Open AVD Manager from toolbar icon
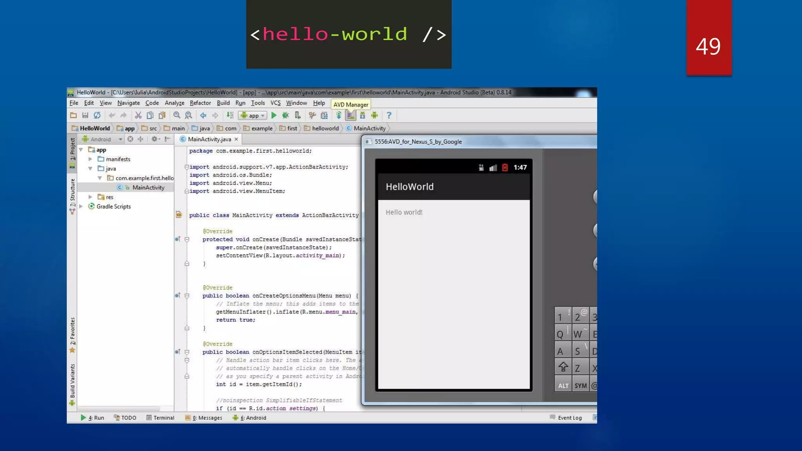802x451 pixels. (x=351, y=115)
